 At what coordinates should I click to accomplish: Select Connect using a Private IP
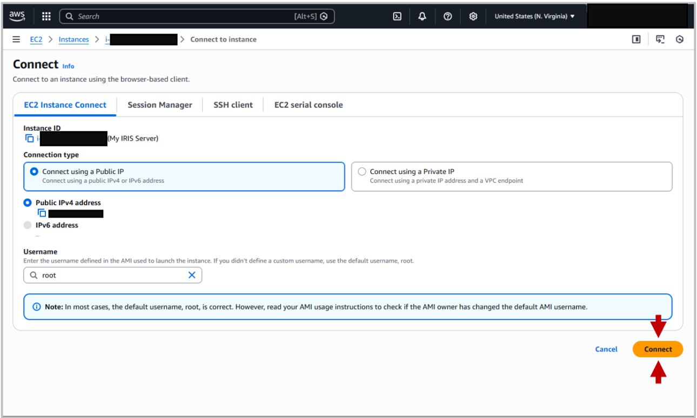point(361,171)
